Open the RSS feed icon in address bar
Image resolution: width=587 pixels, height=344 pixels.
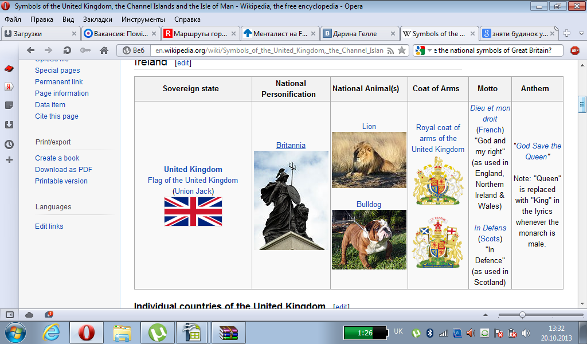coord(390,50)
